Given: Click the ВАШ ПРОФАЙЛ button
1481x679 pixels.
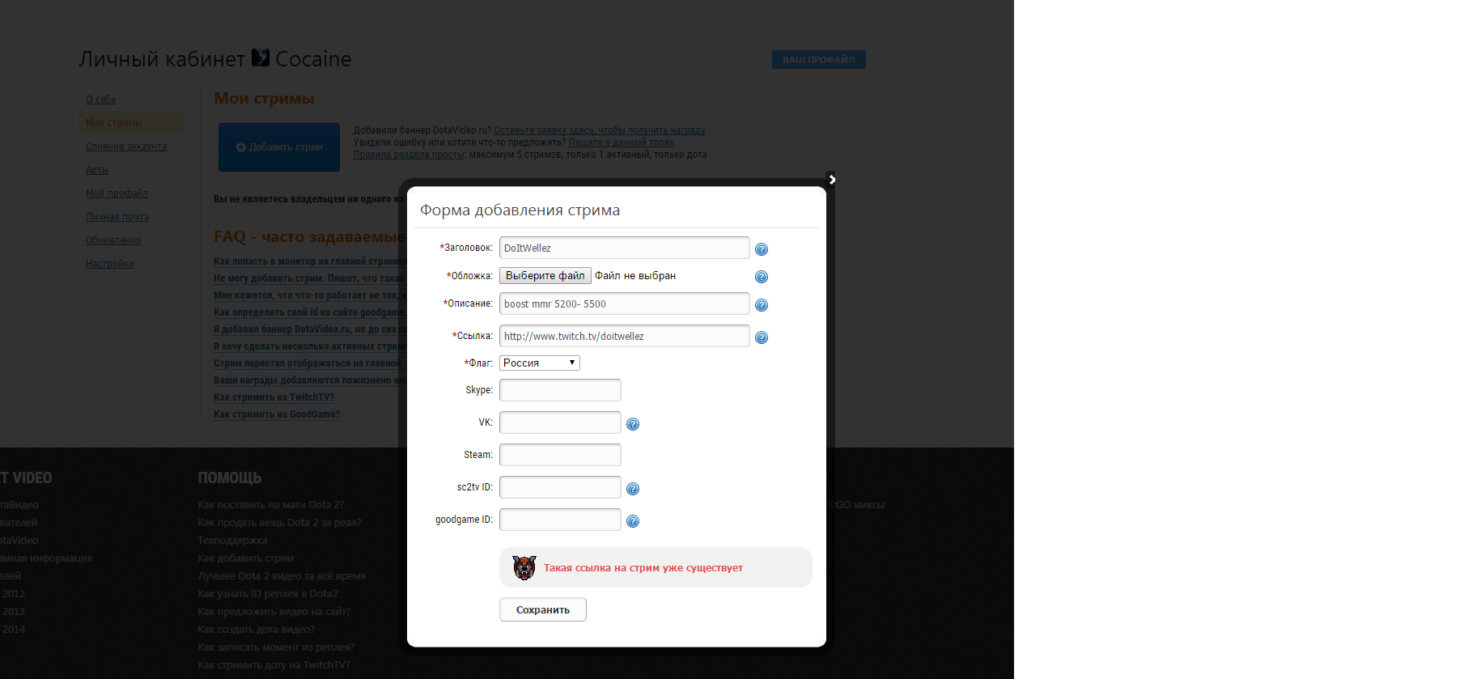Looking at the screenshot, I should pos(819,59).
